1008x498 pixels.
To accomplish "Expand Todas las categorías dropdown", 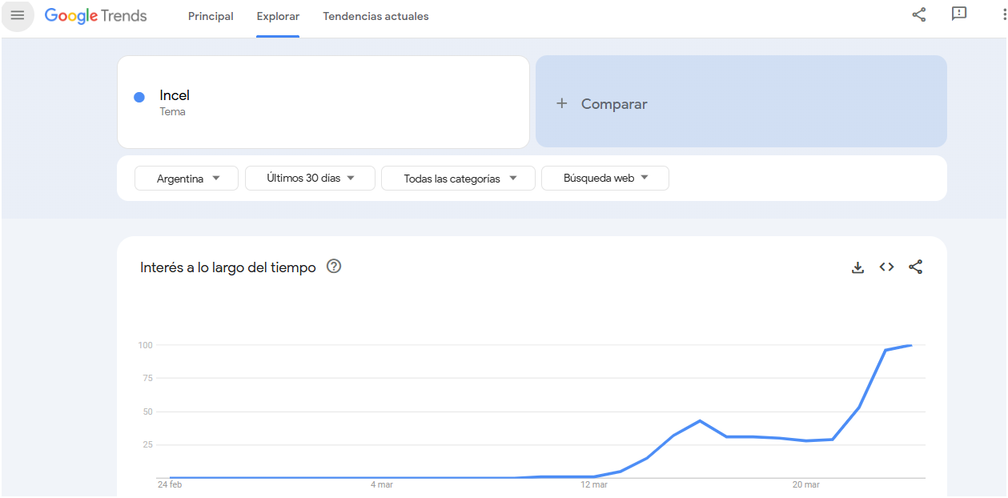I will 458,179.
